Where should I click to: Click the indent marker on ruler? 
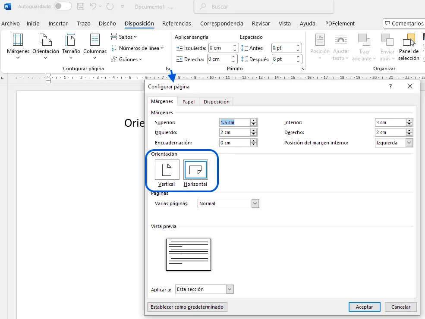click(48, 78)
